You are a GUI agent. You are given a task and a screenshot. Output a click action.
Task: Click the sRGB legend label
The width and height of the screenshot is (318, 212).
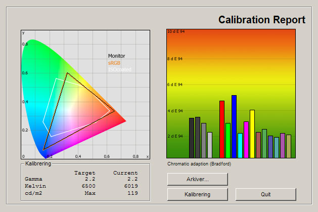[114, 63]
